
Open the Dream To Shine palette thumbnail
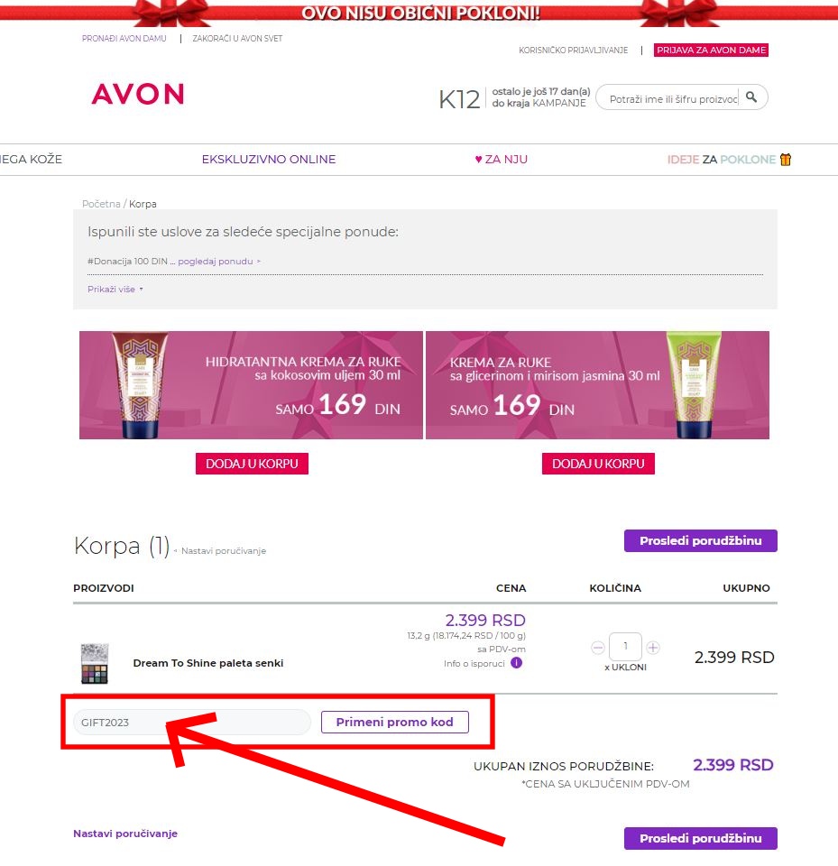[95, 663]
